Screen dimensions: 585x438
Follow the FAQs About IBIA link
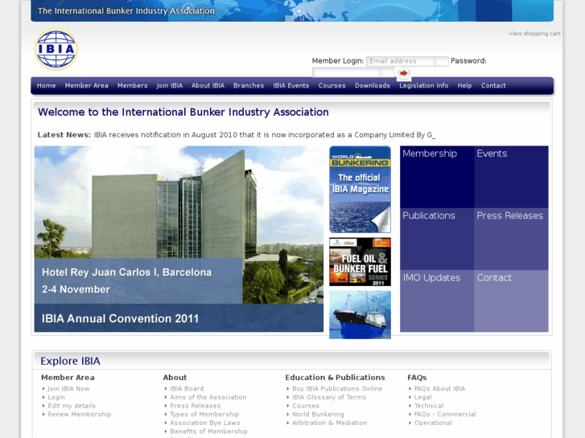pos(439,389)
